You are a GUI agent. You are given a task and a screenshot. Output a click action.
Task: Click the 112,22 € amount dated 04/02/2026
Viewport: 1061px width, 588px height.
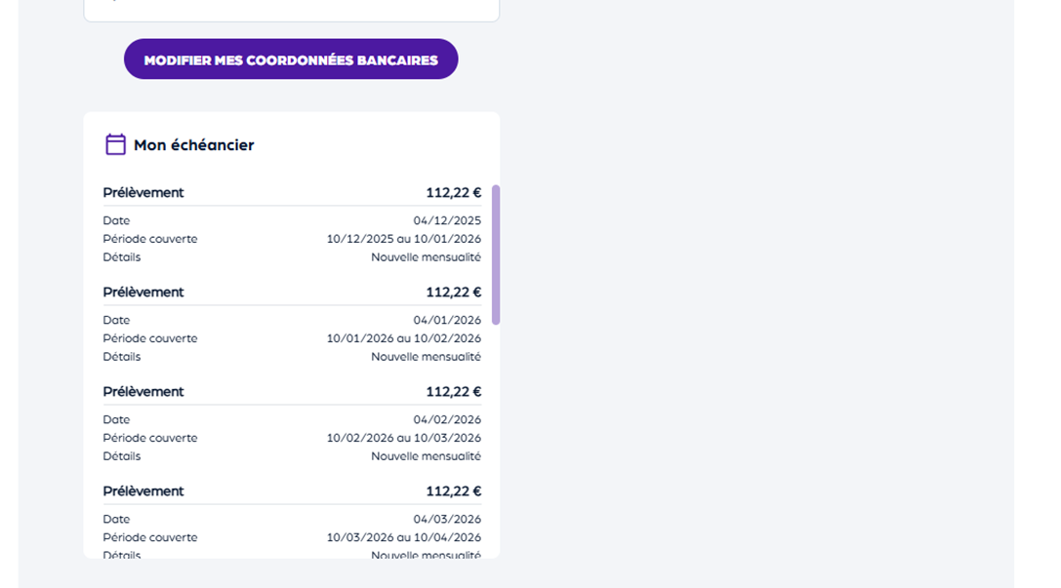tap(453, 392)
